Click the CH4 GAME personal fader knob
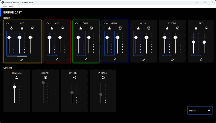 pos(107,38)
